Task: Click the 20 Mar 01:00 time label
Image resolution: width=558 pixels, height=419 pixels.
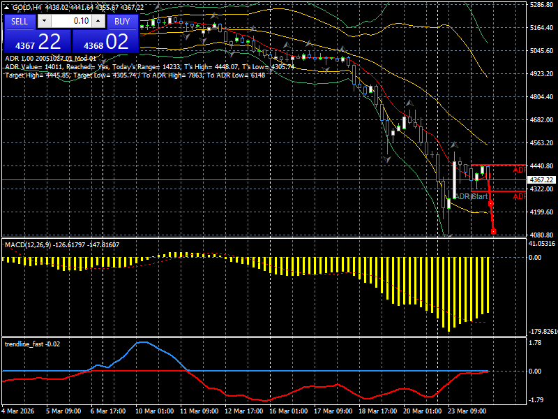Action: click(x=423, y=411)
